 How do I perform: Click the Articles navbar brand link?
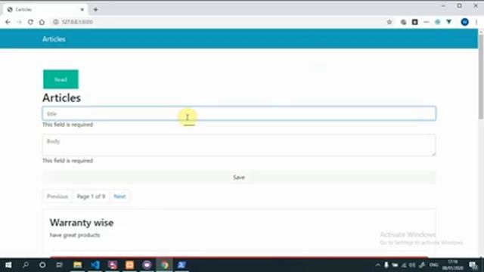click(x=54, y=39)
